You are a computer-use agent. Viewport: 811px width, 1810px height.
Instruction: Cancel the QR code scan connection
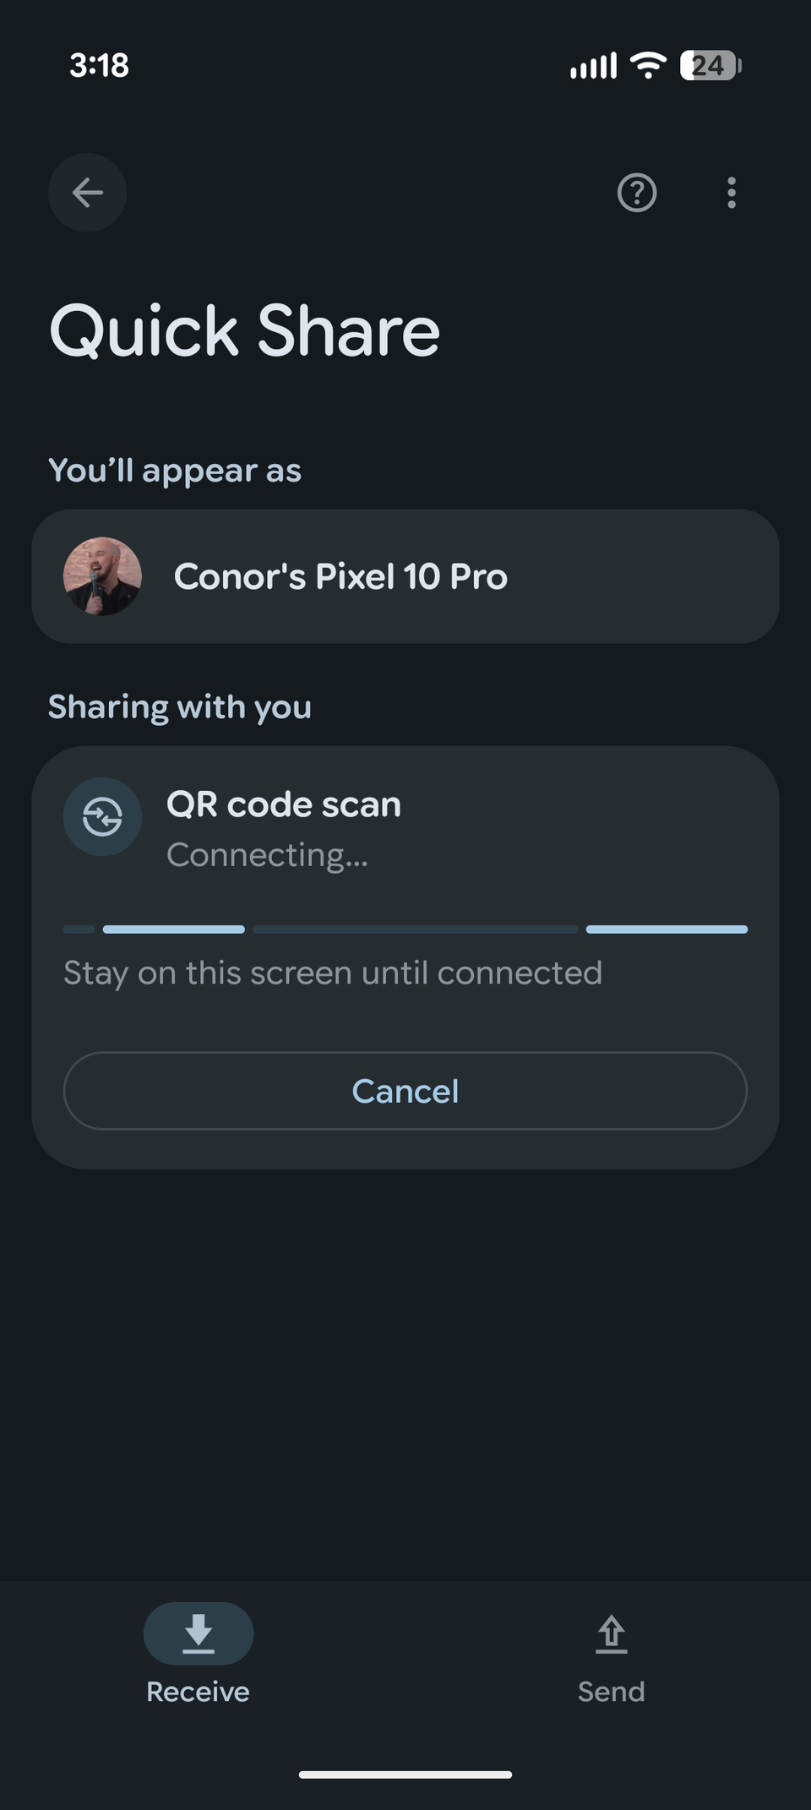(x=405, y=1091)
